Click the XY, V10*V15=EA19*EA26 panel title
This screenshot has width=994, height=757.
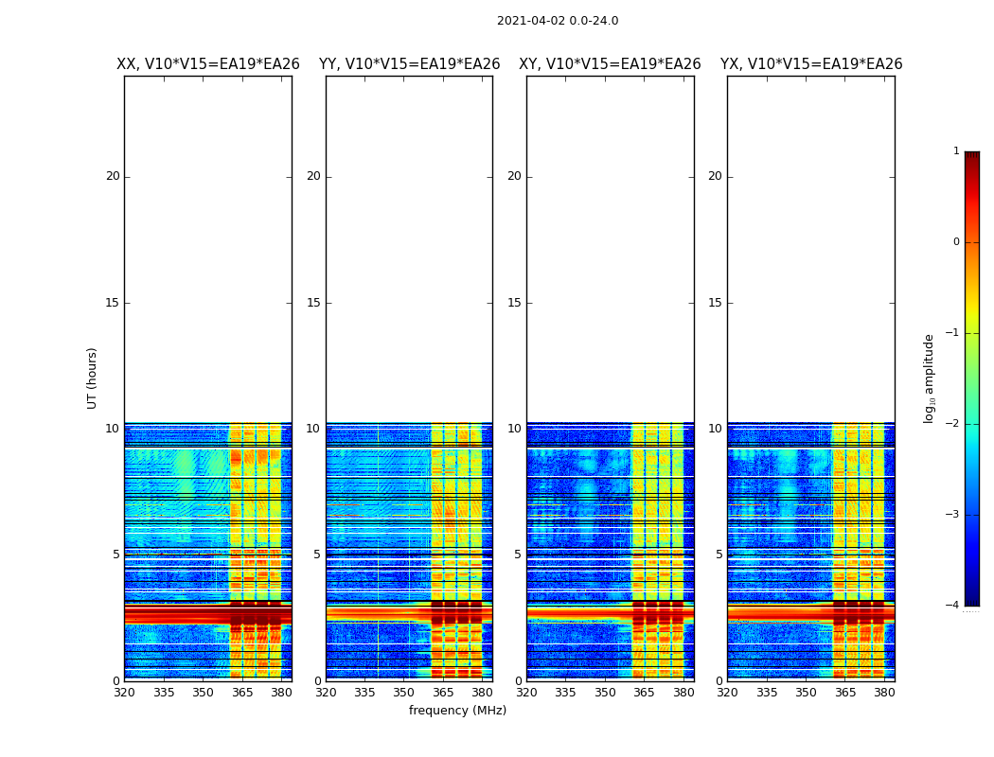click(x=610, y=64)
